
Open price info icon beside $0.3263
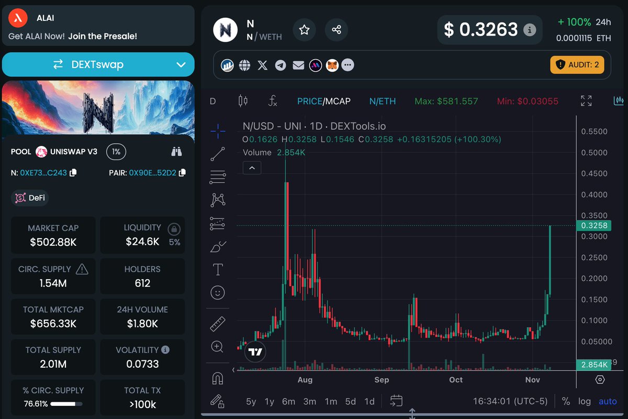tap(530, 30)
